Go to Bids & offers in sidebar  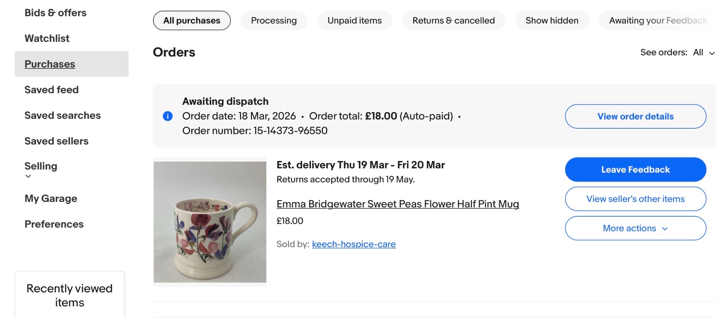pos(55,13)
